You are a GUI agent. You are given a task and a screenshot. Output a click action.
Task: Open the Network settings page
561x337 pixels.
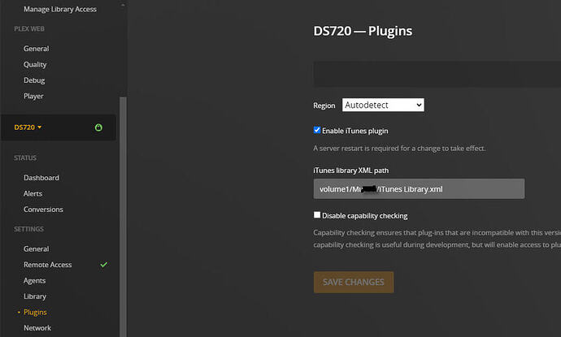pyautogui.click(x=37, y=328)
